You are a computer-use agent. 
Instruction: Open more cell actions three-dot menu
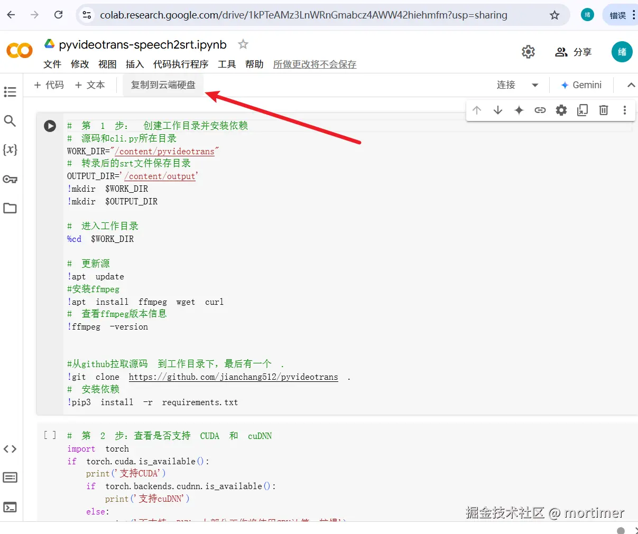[625, 110]
